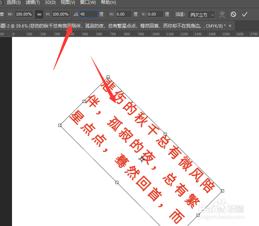The height and width of the screenshot is (226, 259).
Task: Open the 选择(S) menu
Action: pos(13,2)
